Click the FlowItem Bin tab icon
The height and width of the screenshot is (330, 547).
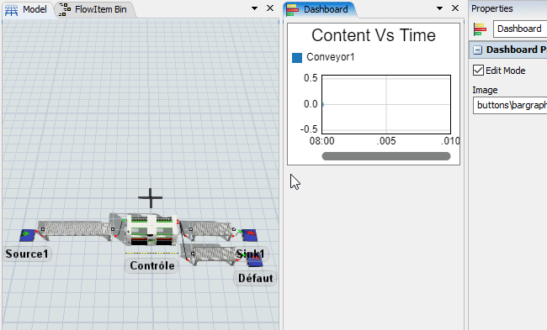(65, 10)
